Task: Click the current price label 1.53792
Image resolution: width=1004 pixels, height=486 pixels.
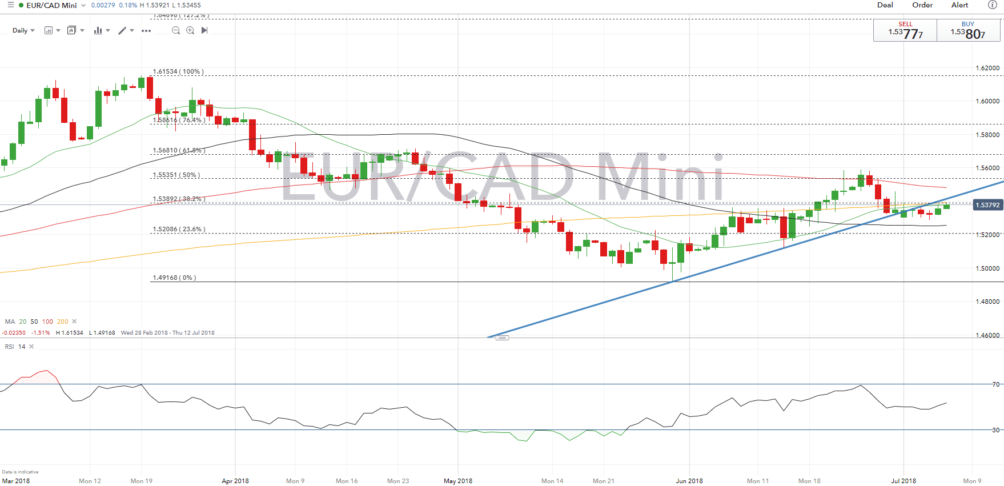Action: [x=987, y=205]
